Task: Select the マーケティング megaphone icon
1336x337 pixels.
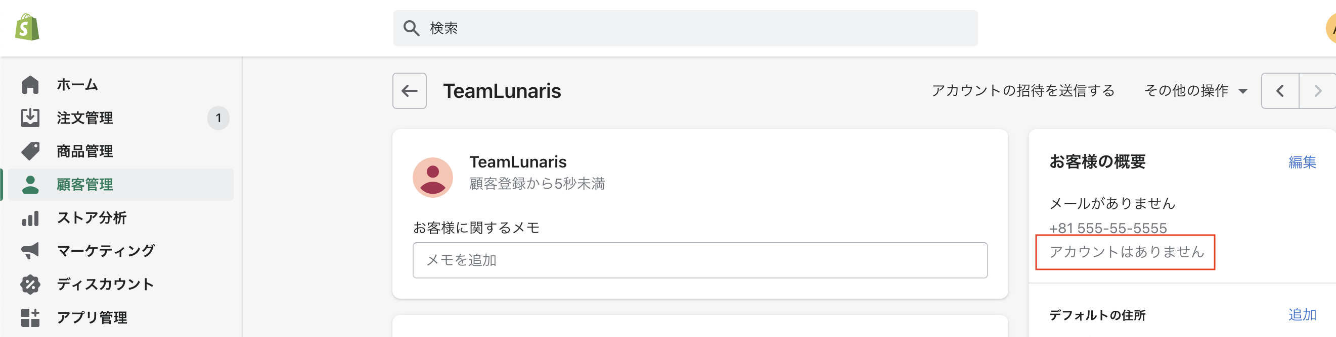Action: [x=30, y=251]
